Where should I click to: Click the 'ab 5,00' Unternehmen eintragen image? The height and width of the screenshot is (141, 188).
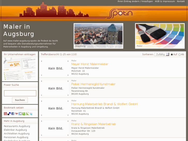pyautogui.click(x=20, y=69)
